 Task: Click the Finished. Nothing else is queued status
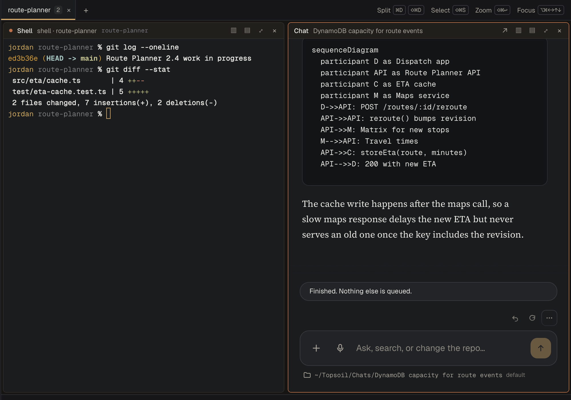pyautogui.click(x=428, y=291)
